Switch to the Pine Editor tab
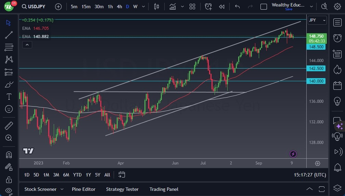Image resolution: width=345 pixels, height=196 pixels. [84, 189]
